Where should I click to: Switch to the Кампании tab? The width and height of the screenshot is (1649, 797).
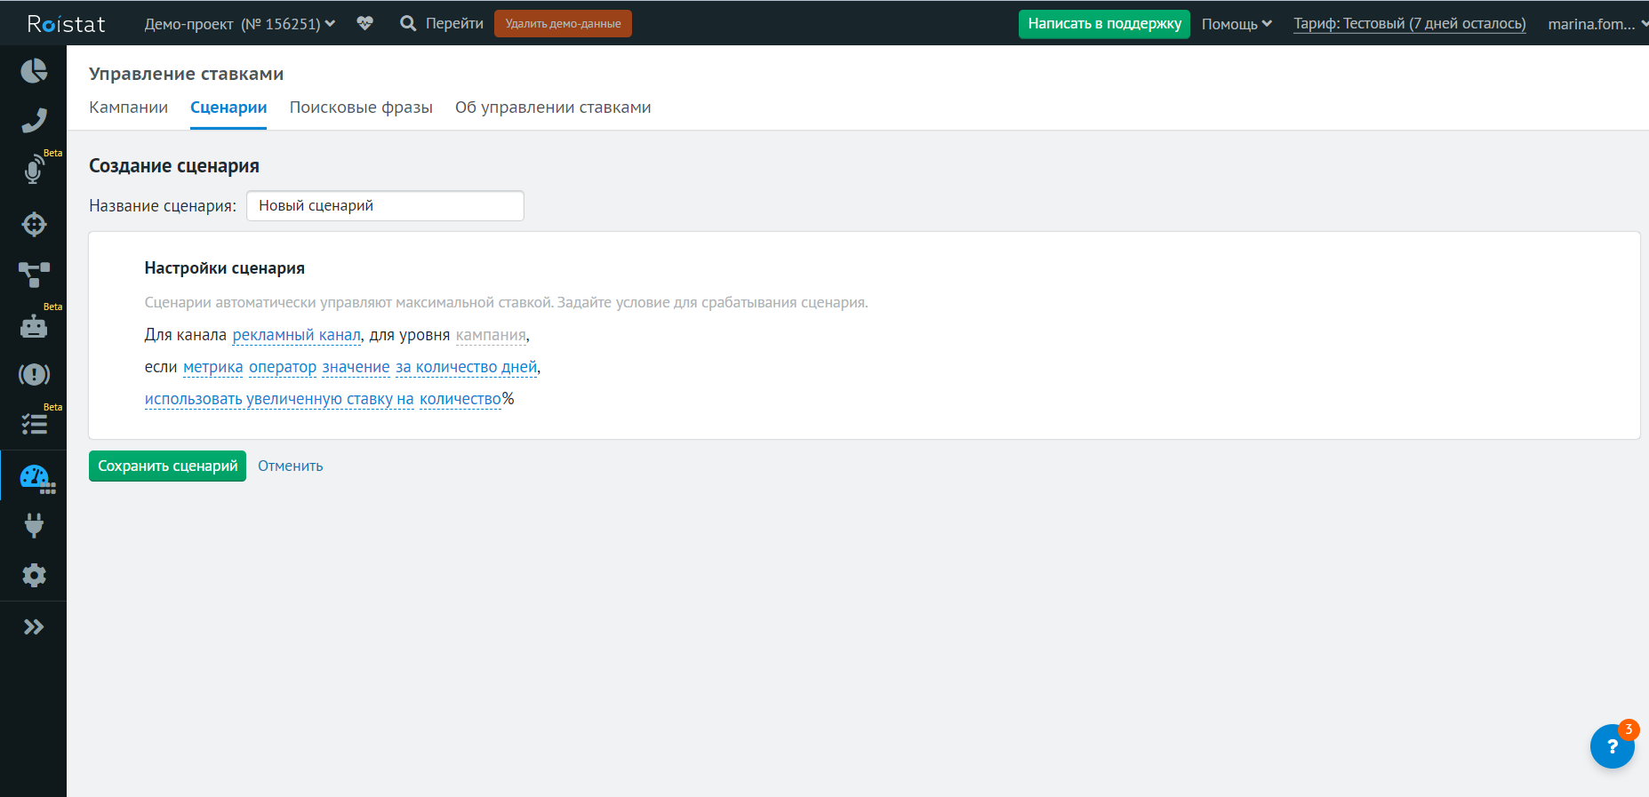(128, 108)
